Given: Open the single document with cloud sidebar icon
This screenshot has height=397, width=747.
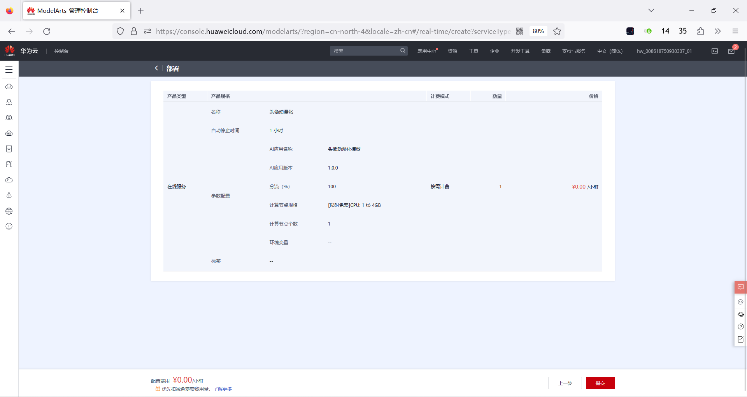Looking at the screenshot, I should [x=9, y=149].
